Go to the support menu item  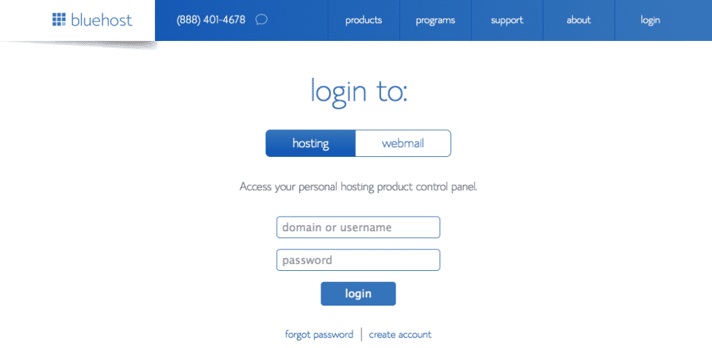click(x=507, y=20)
